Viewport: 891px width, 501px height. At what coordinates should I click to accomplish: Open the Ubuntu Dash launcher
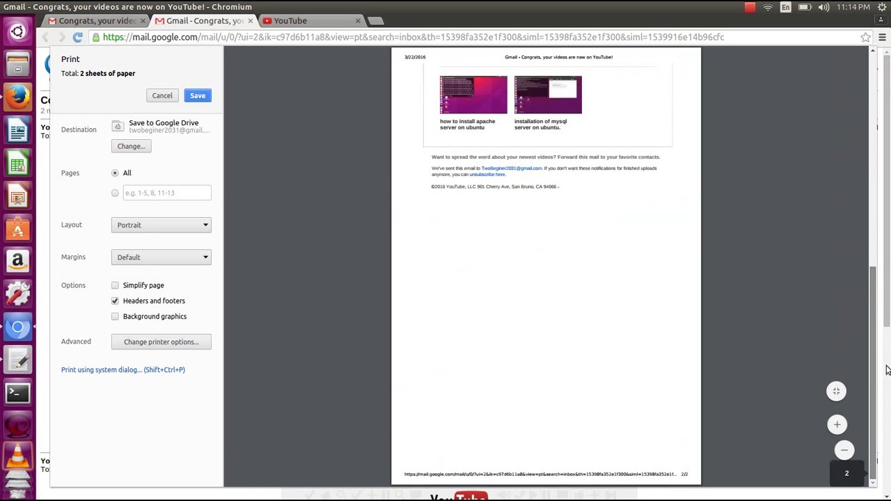[x=17, y=31]
